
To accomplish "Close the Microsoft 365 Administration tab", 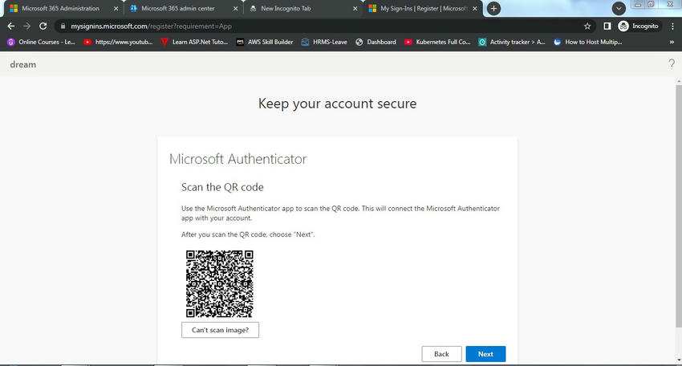I will [116, 8].
